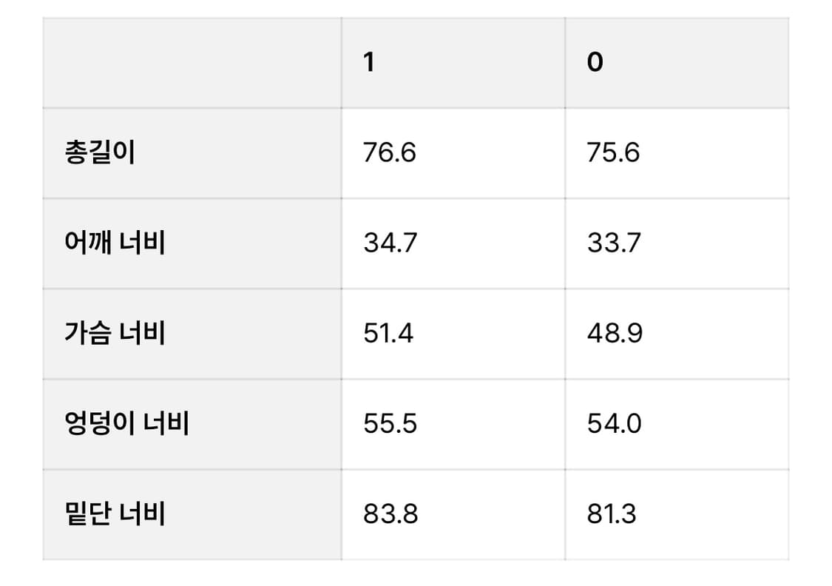Screen dimensions: 832x586
Task: Select the 어깨 너비 row label
Action: tap(115, 243)
